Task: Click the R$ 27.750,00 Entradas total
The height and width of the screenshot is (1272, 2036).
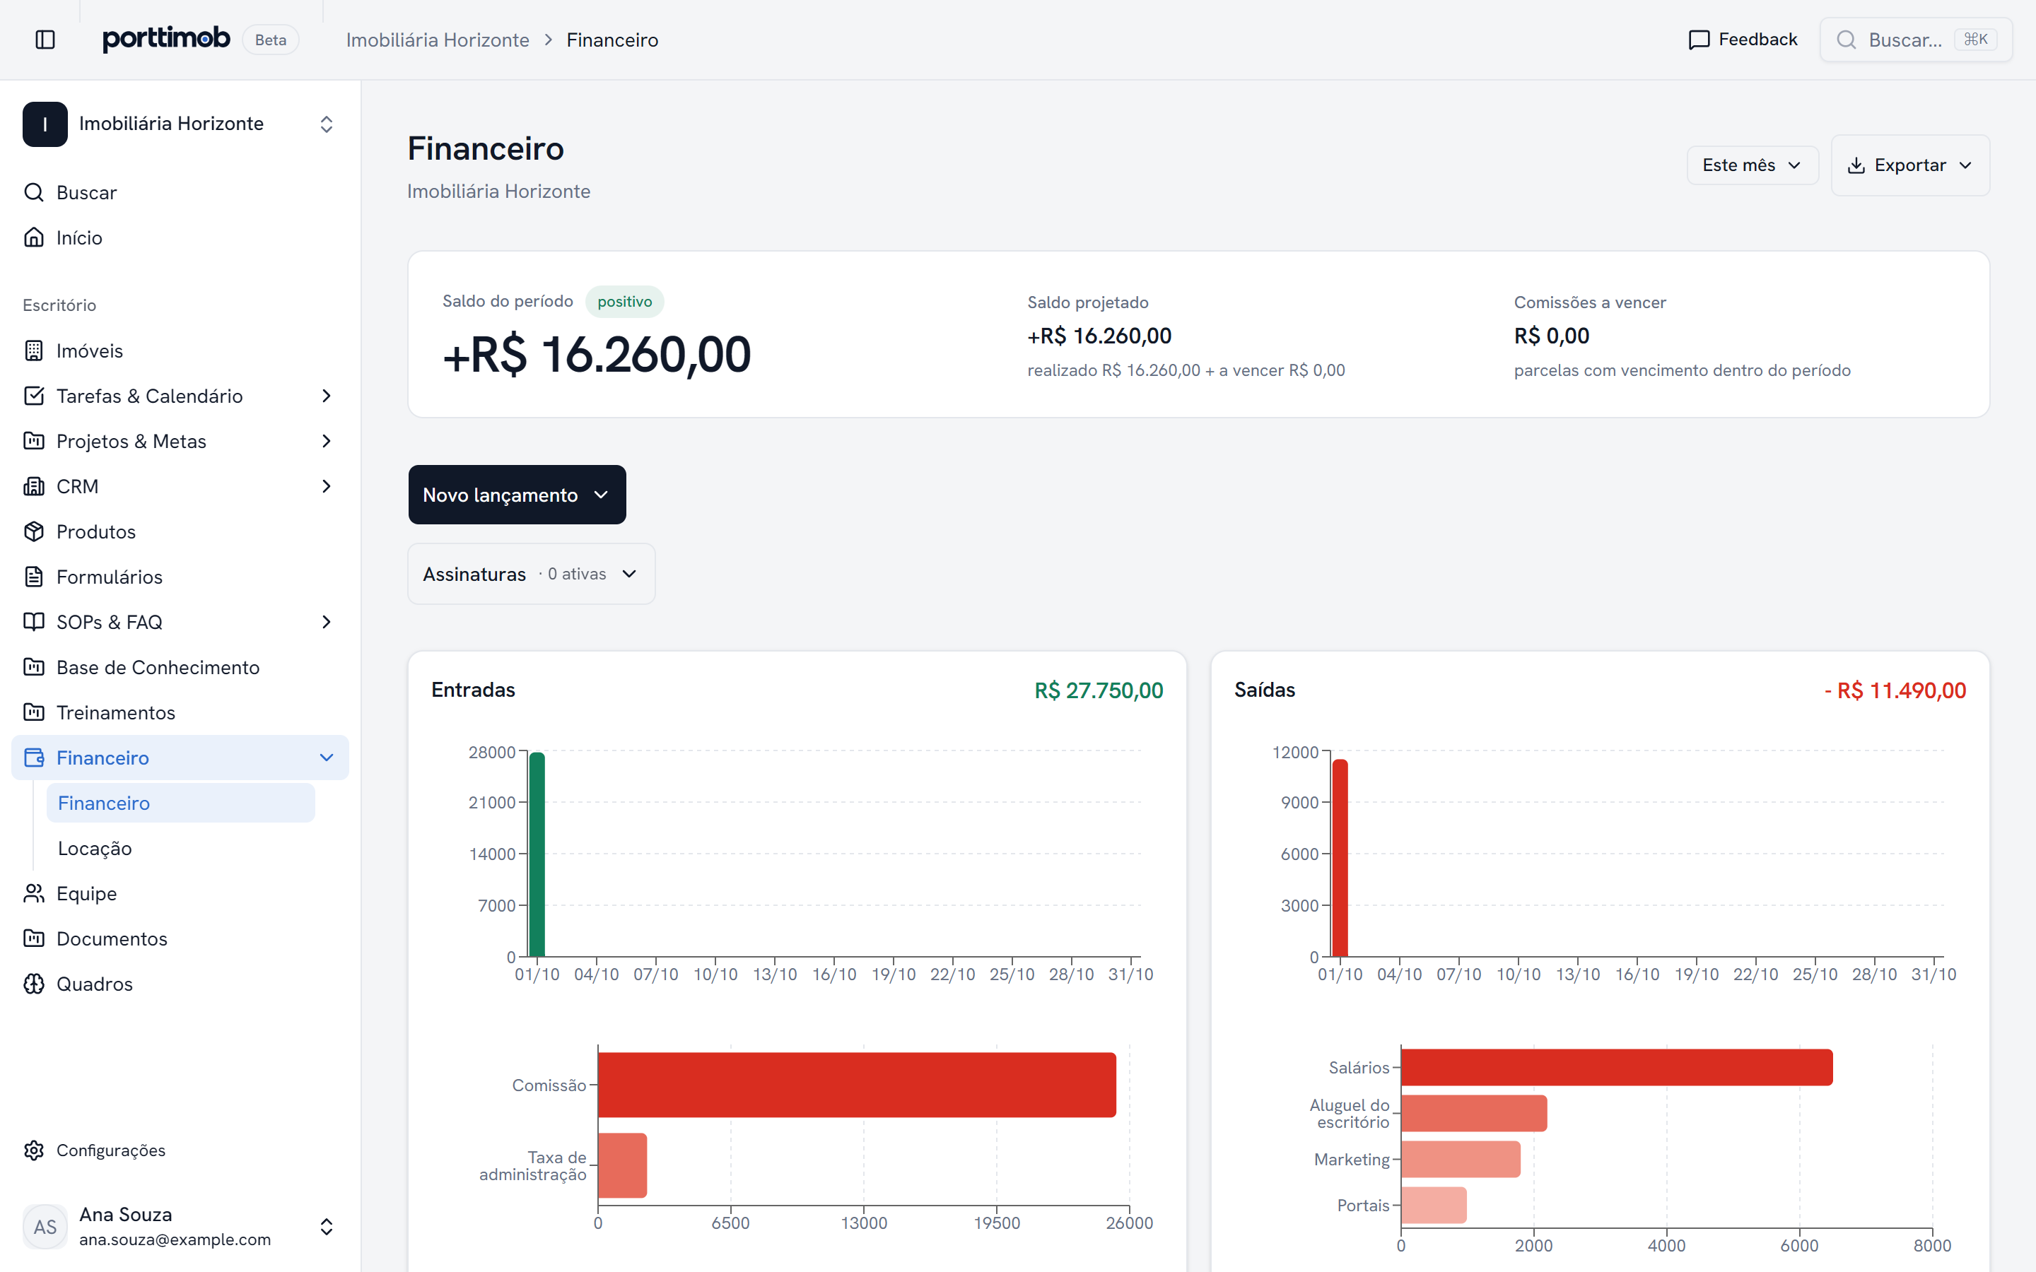Action: click(x=1098, y=690)
